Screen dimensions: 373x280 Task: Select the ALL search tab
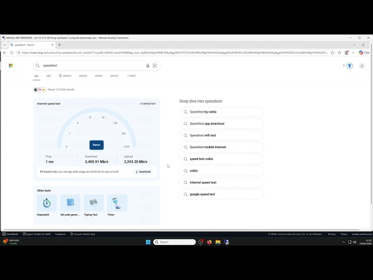36,76
